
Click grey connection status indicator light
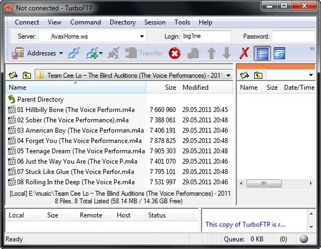click(x=304, y=239)
